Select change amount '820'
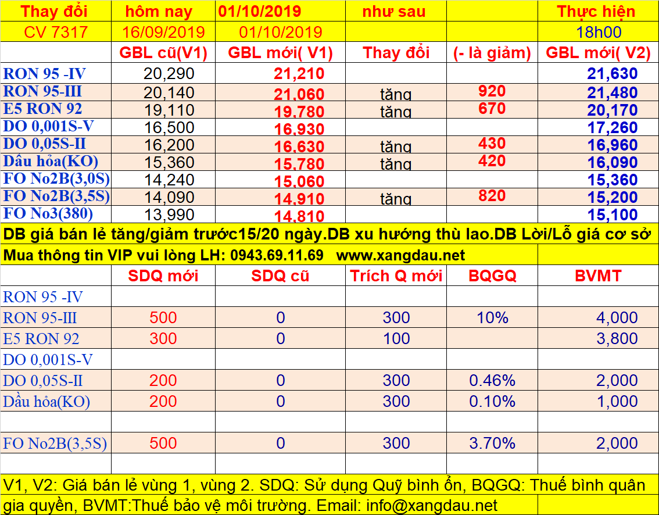659x515 pixels. point(492,196)
